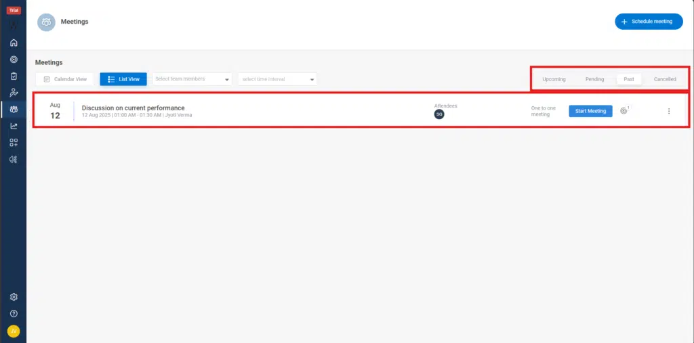Expand the Select team members dropdown
The image size is (694, 343).
point(192,79)
